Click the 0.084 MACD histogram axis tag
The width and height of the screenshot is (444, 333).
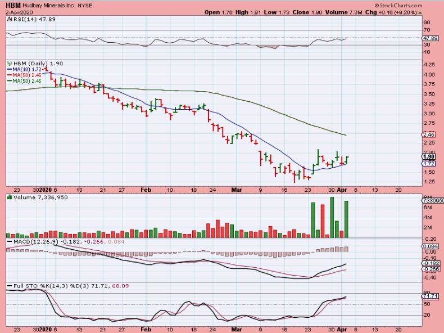[x=430, y=246]
